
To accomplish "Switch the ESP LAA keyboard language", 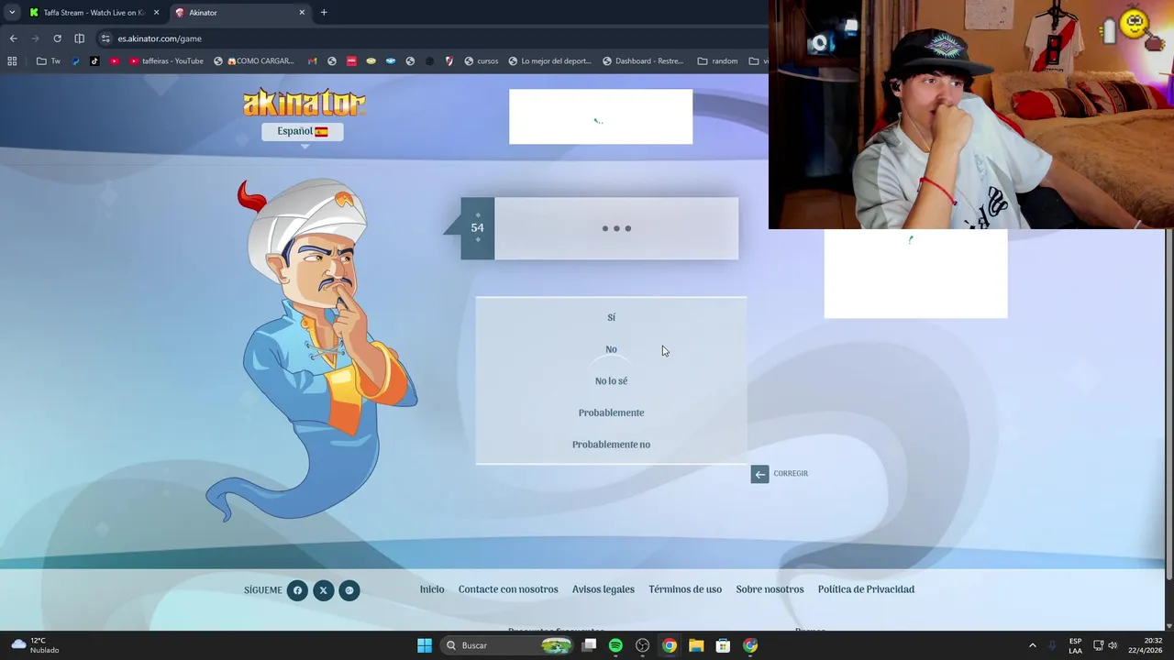I will coord(1075,645).
